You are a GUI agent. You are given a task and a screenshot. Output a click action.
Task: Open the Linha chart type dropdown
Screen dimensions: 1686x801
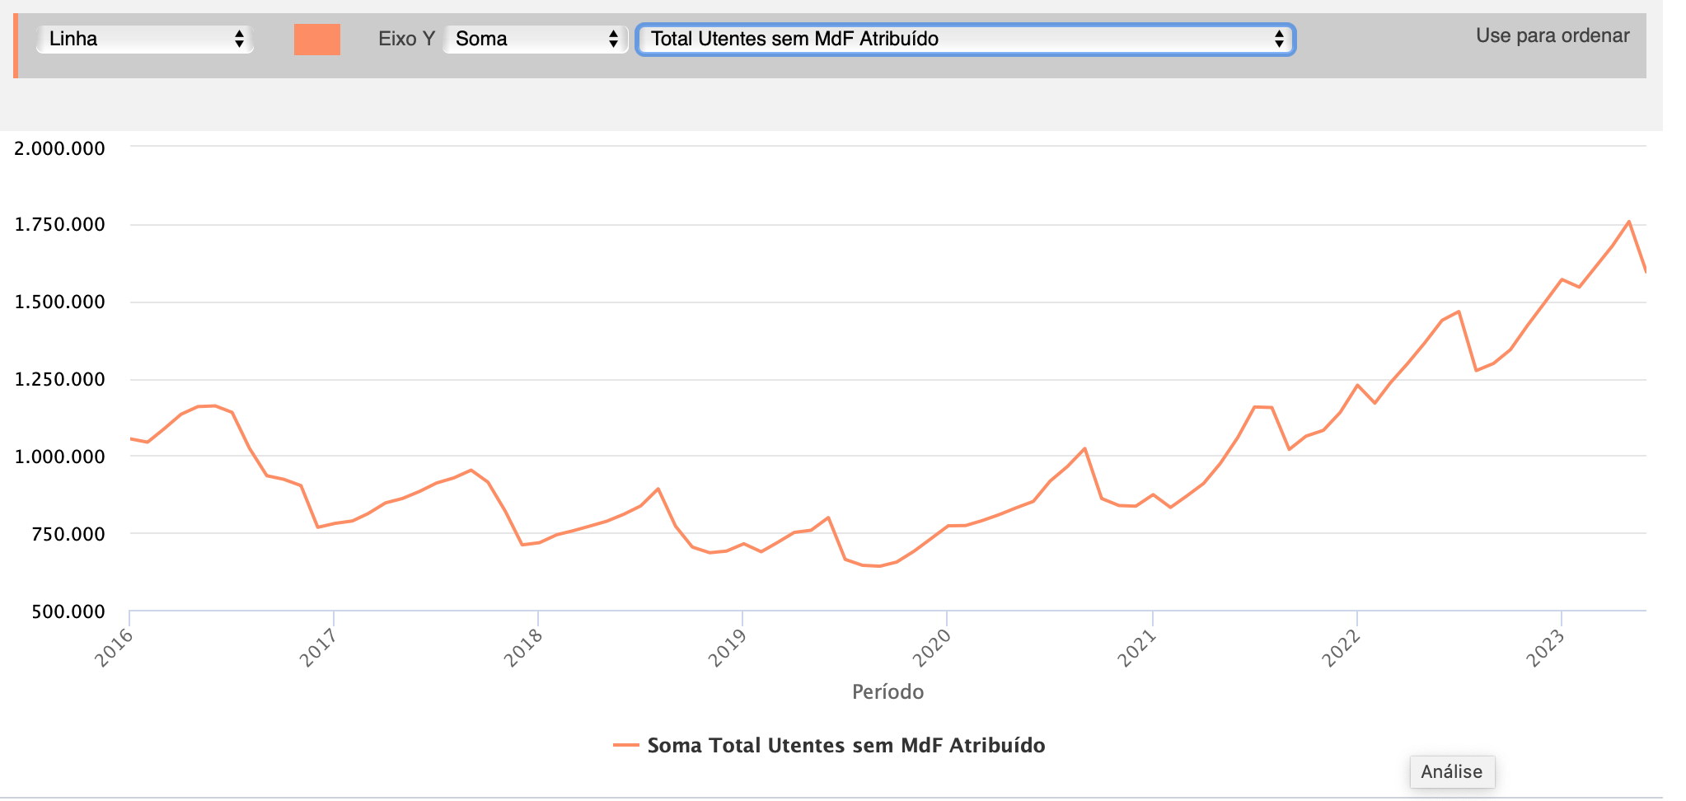145,39
